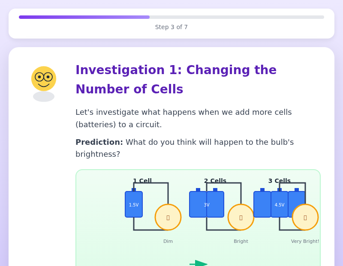Click the 'Step 3 of 7' label

pyautogui.click(x=171, y=27)
